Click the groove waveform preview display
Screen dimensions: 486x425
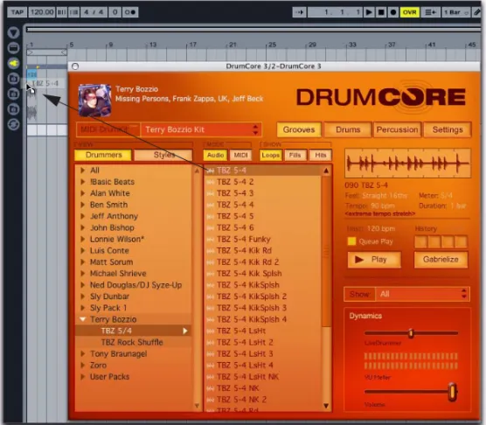point(407,164)
